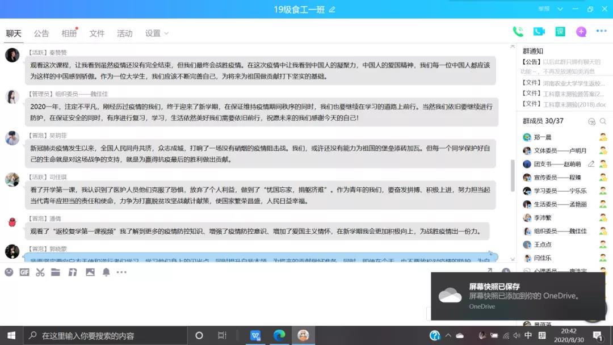The height and width of the screenshot is (345, 613).
Task: Show hidden system tray icons
Action: 450,335
